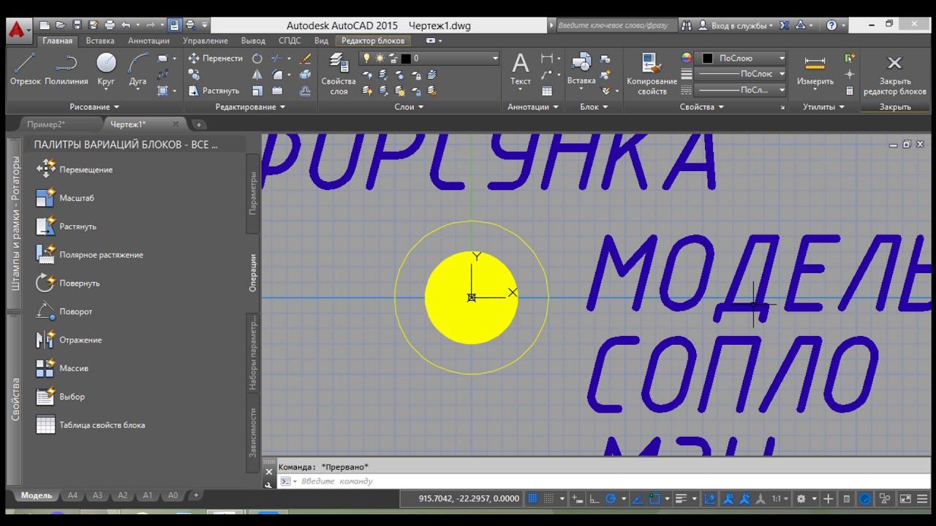Expand the Редактирование panel dropdown
936x526 pixels.
[250, 107]
